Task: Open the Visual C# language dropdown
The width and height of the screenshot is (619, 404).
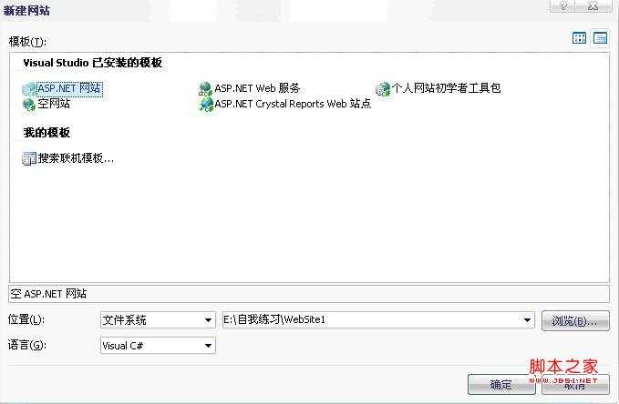Action: point(208,346)
